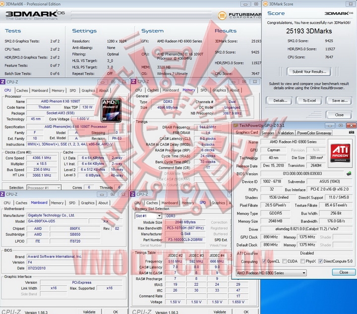Screen dimensions: 357x314
Task: Click the Save as button in 3DMark Score
Action: (339, 101)
